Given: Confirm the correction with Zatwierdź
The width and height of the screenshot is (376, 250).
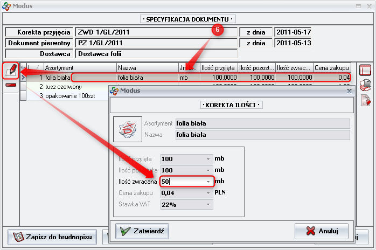Looking at the screenshot, I should tap(142, 231).
